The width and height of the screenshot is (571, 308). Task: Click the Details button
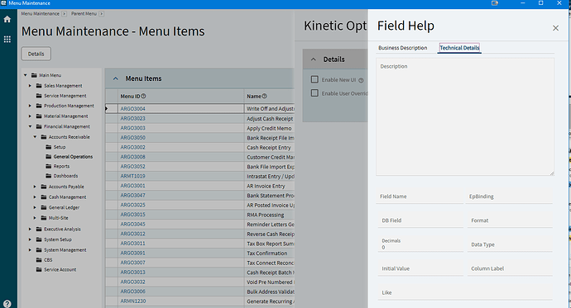36,54
